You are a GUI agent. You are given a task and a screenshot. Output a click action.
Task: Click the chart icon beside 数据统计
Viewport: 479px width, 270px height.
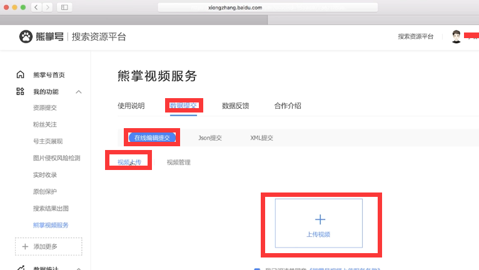[x=21, y=268]
